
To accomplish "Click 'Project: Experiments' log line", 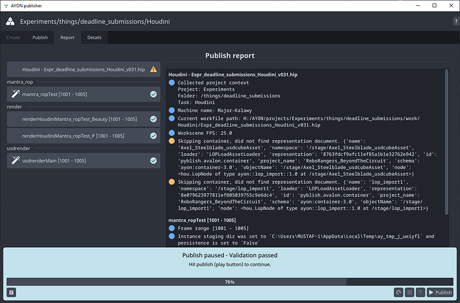I will 206,89.
